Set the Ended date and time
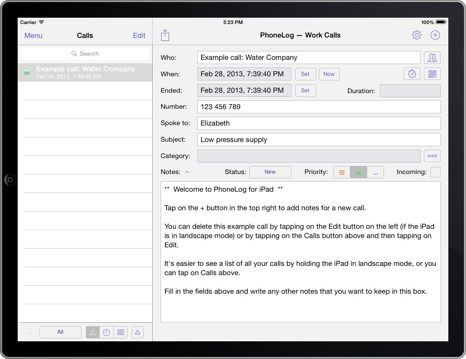This screenshot has width=466, height=359. click(305, 91)
